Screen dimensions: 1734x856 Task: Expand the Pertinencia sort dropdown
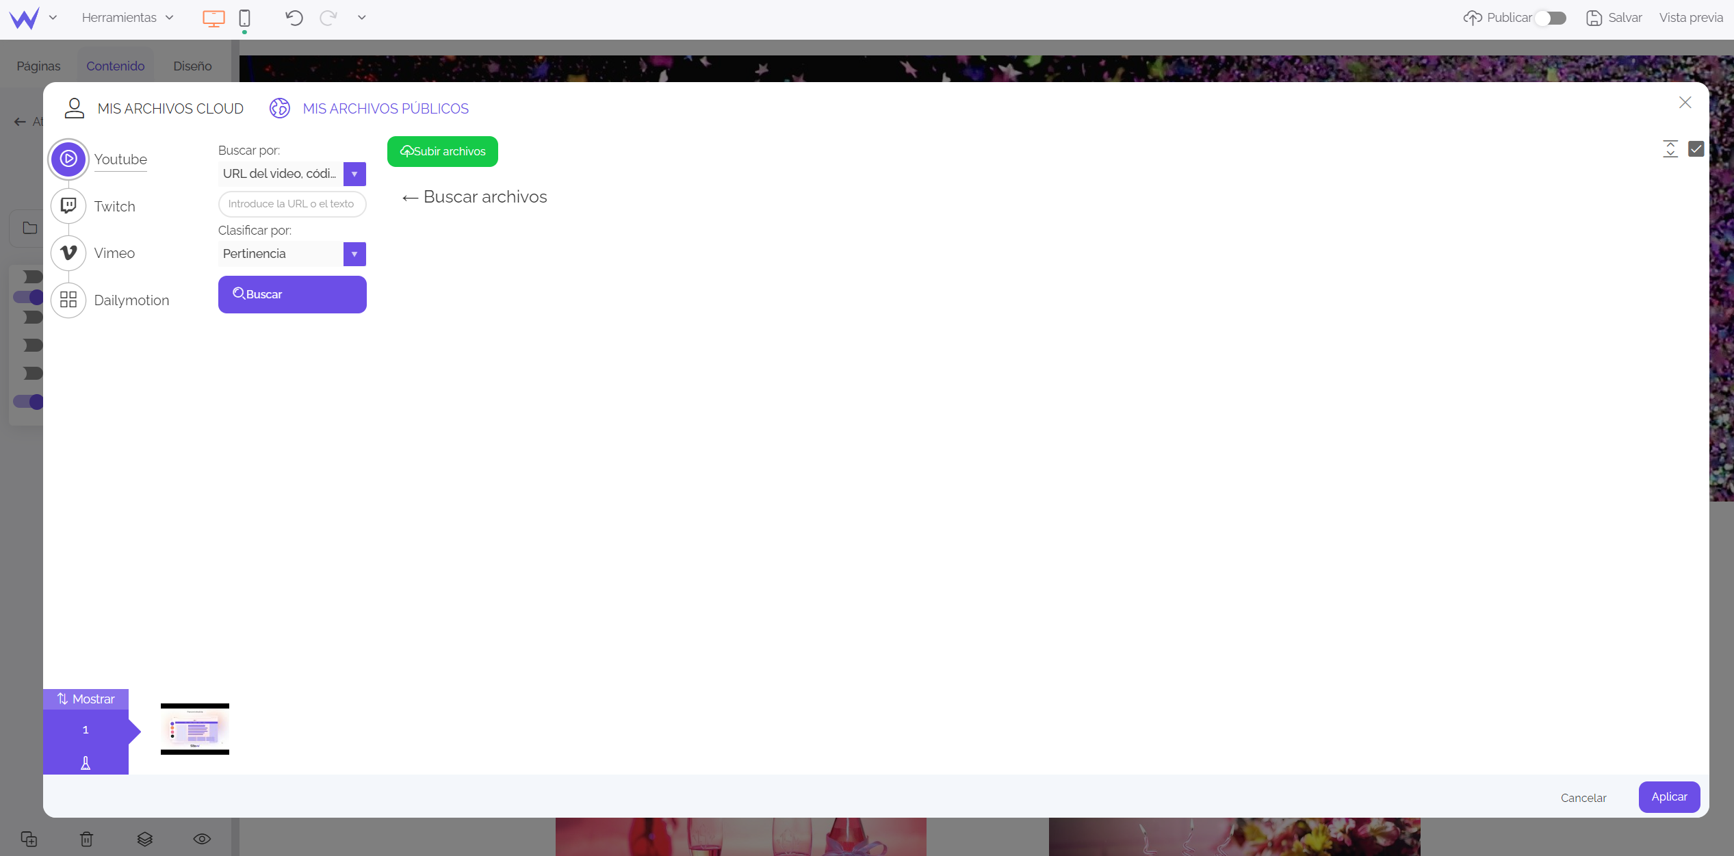click(x=356, y=253)
